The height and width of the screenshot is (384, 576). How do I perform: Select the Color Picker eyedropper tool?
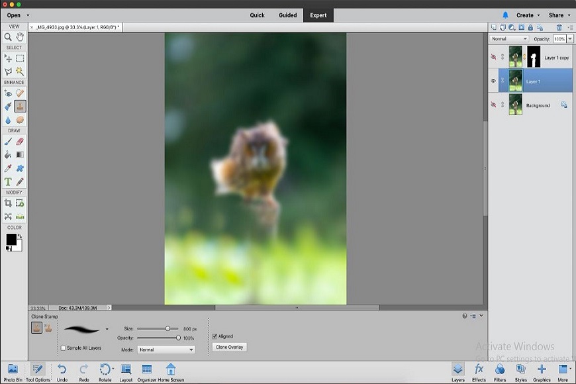8,168
